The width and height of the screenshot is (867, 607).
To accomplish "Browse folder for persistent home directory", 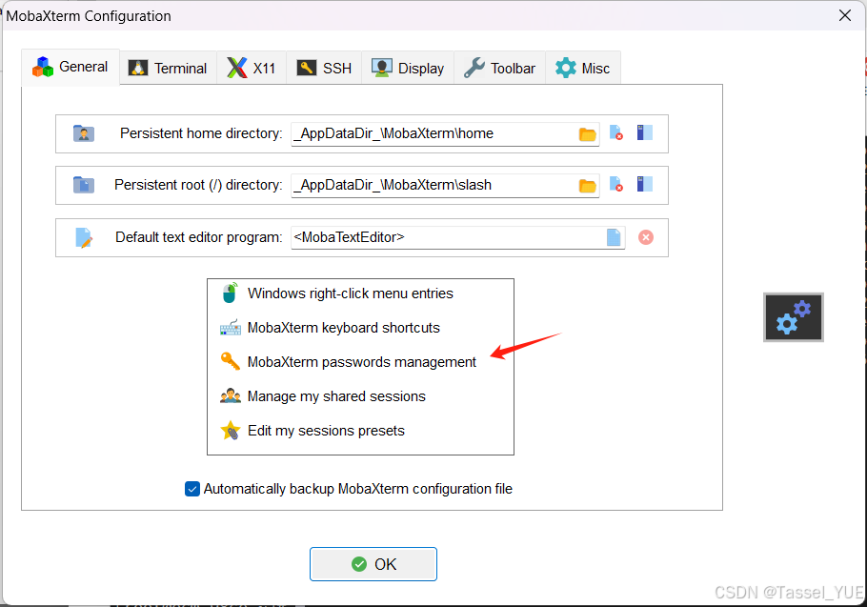I will [587, 133].
